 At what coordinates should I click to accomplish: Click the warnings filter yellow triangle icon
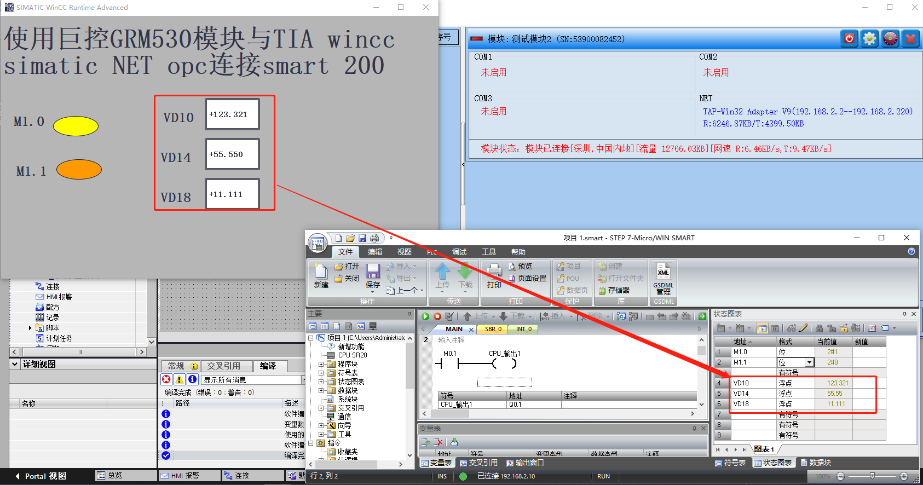click(x=179, y=379)
